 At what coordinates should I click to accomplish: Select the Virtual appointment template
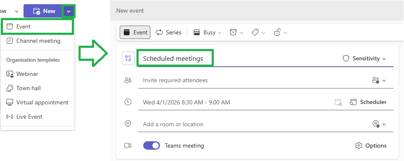pos(37,102)
